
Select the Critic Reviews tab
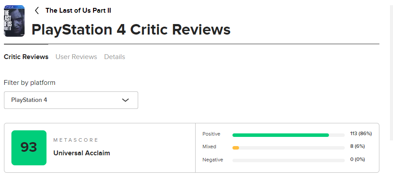tap(26, 57)
